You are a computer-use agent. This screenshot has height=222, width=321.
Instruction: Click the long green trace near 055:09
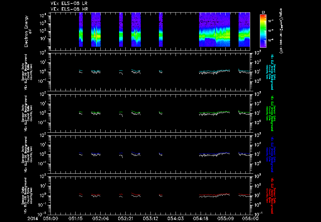tap(214, 112)
